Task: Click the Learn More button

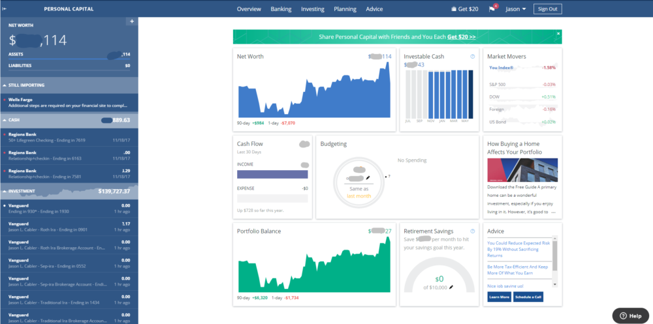Action: (500, 297)
